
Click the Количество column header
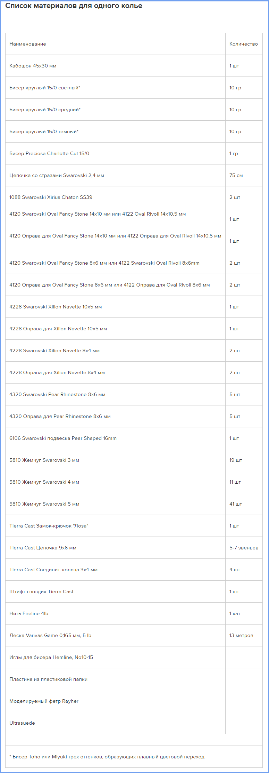pyautogui.click(x=243, y=44)
